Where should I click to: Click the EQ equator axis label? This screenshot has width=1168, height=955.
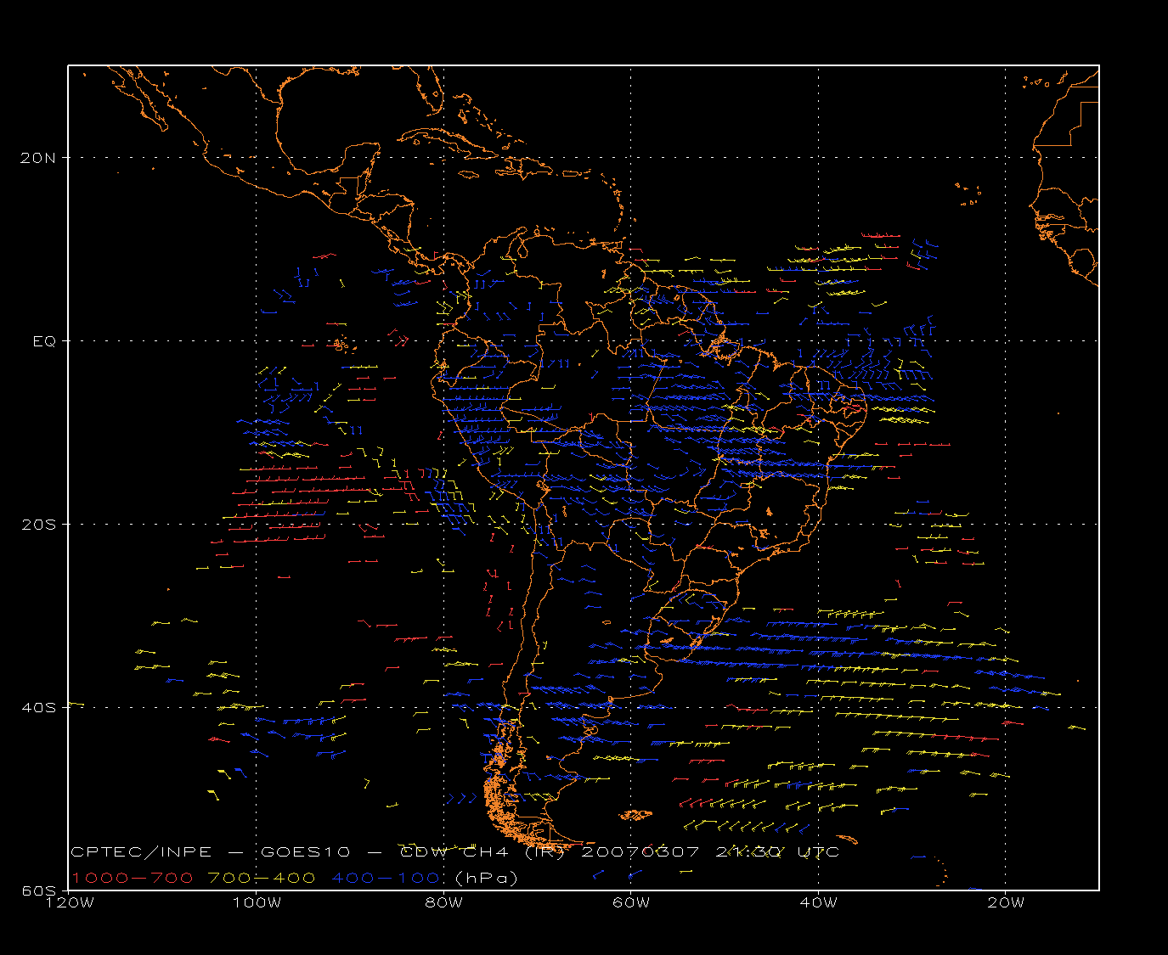point(44,341)
